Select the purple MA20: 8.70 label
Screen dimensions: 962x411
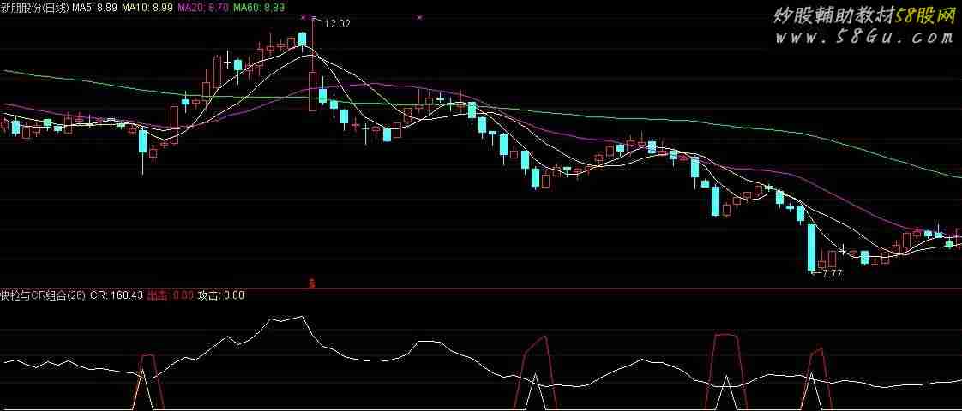click(x=204, y=8)
